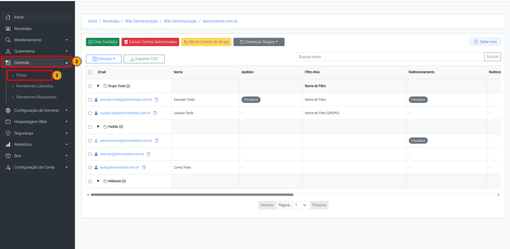Click the Configuração de Conta user-gear icon
Image resolution: width=510 pixels, height=249 pixels.
[8, 167]
